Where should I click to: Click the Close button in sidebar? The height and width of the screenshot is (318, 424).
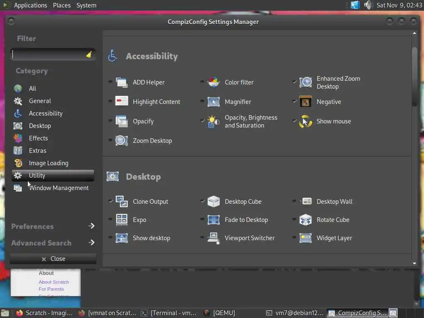53,259
